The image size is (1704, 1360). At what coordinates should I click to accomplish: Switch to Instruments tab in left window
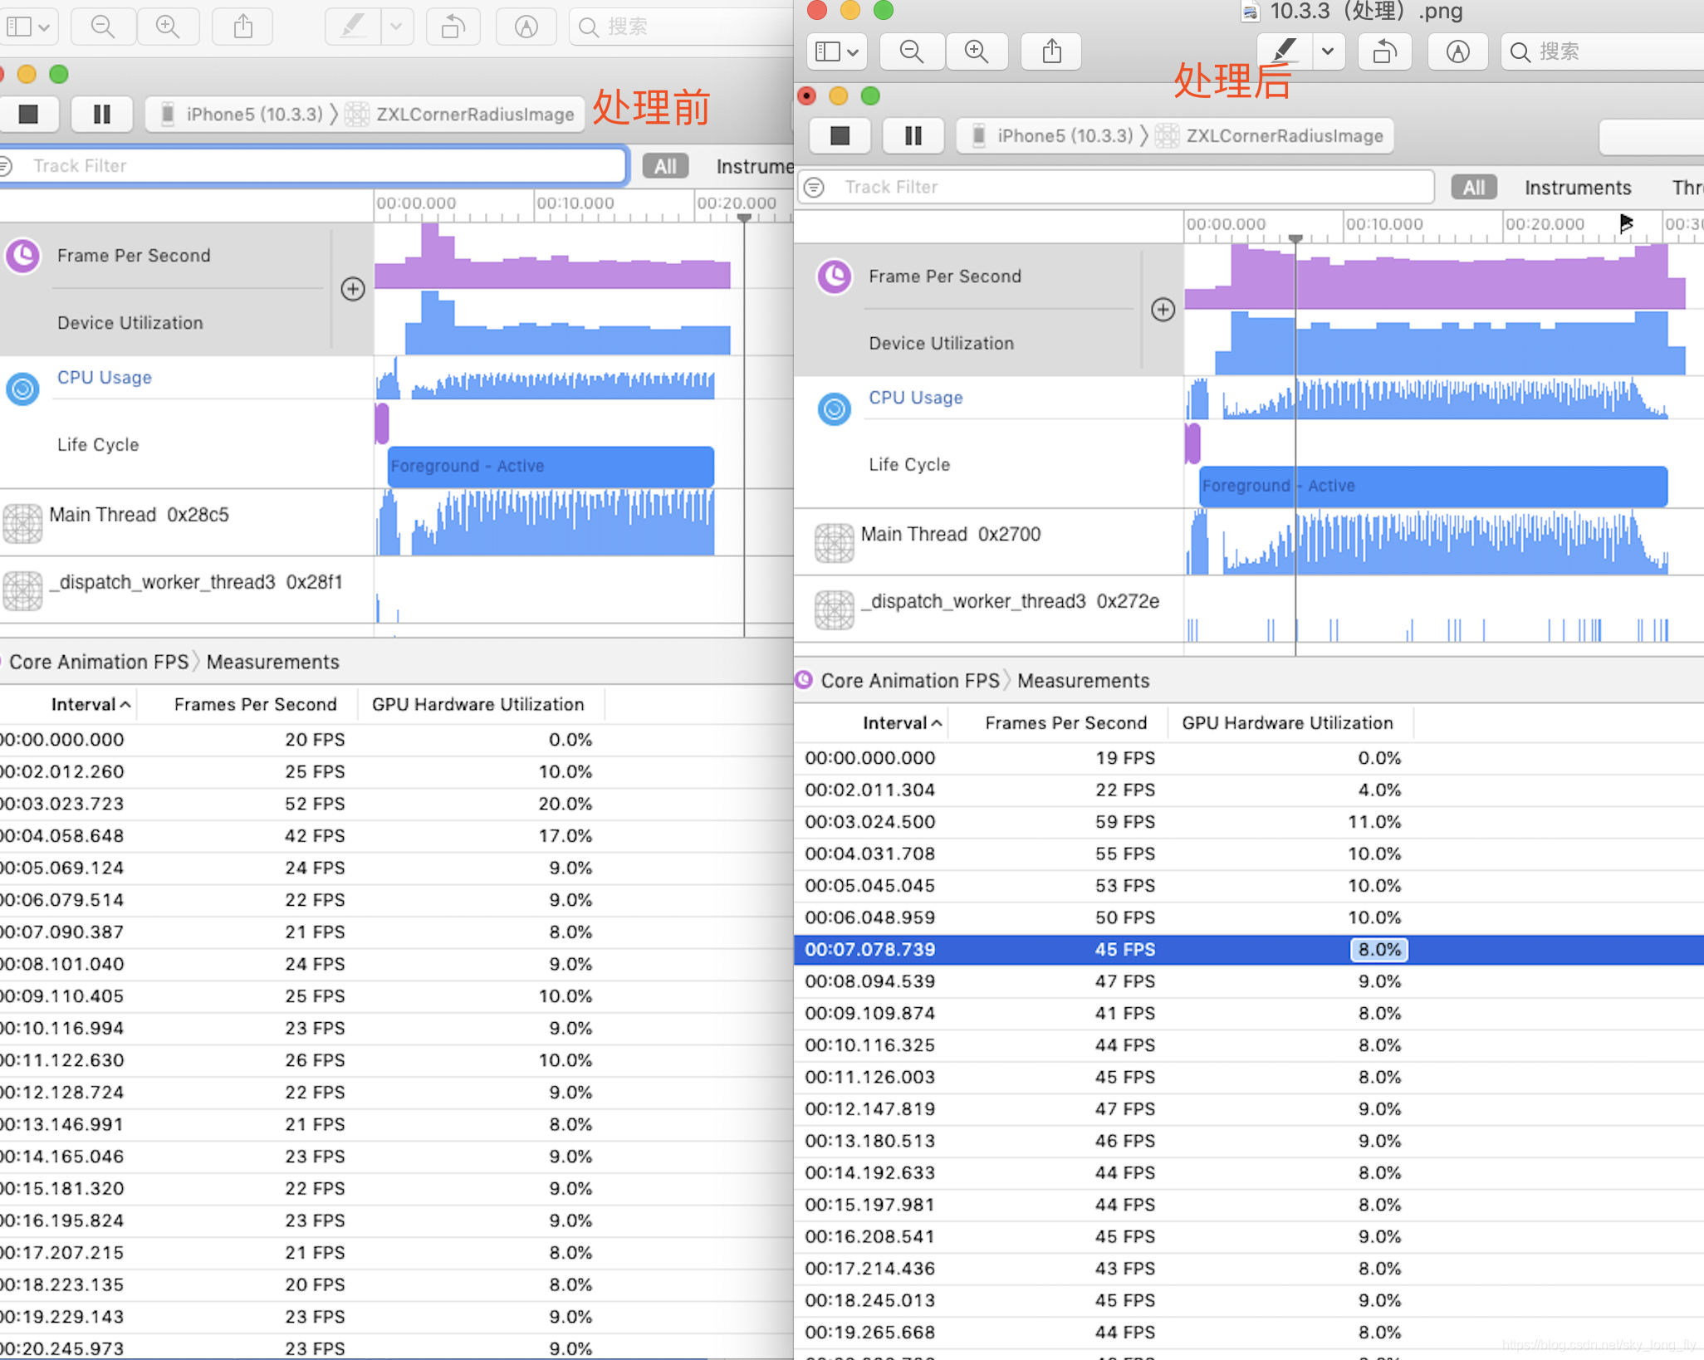tap(755, 166)
